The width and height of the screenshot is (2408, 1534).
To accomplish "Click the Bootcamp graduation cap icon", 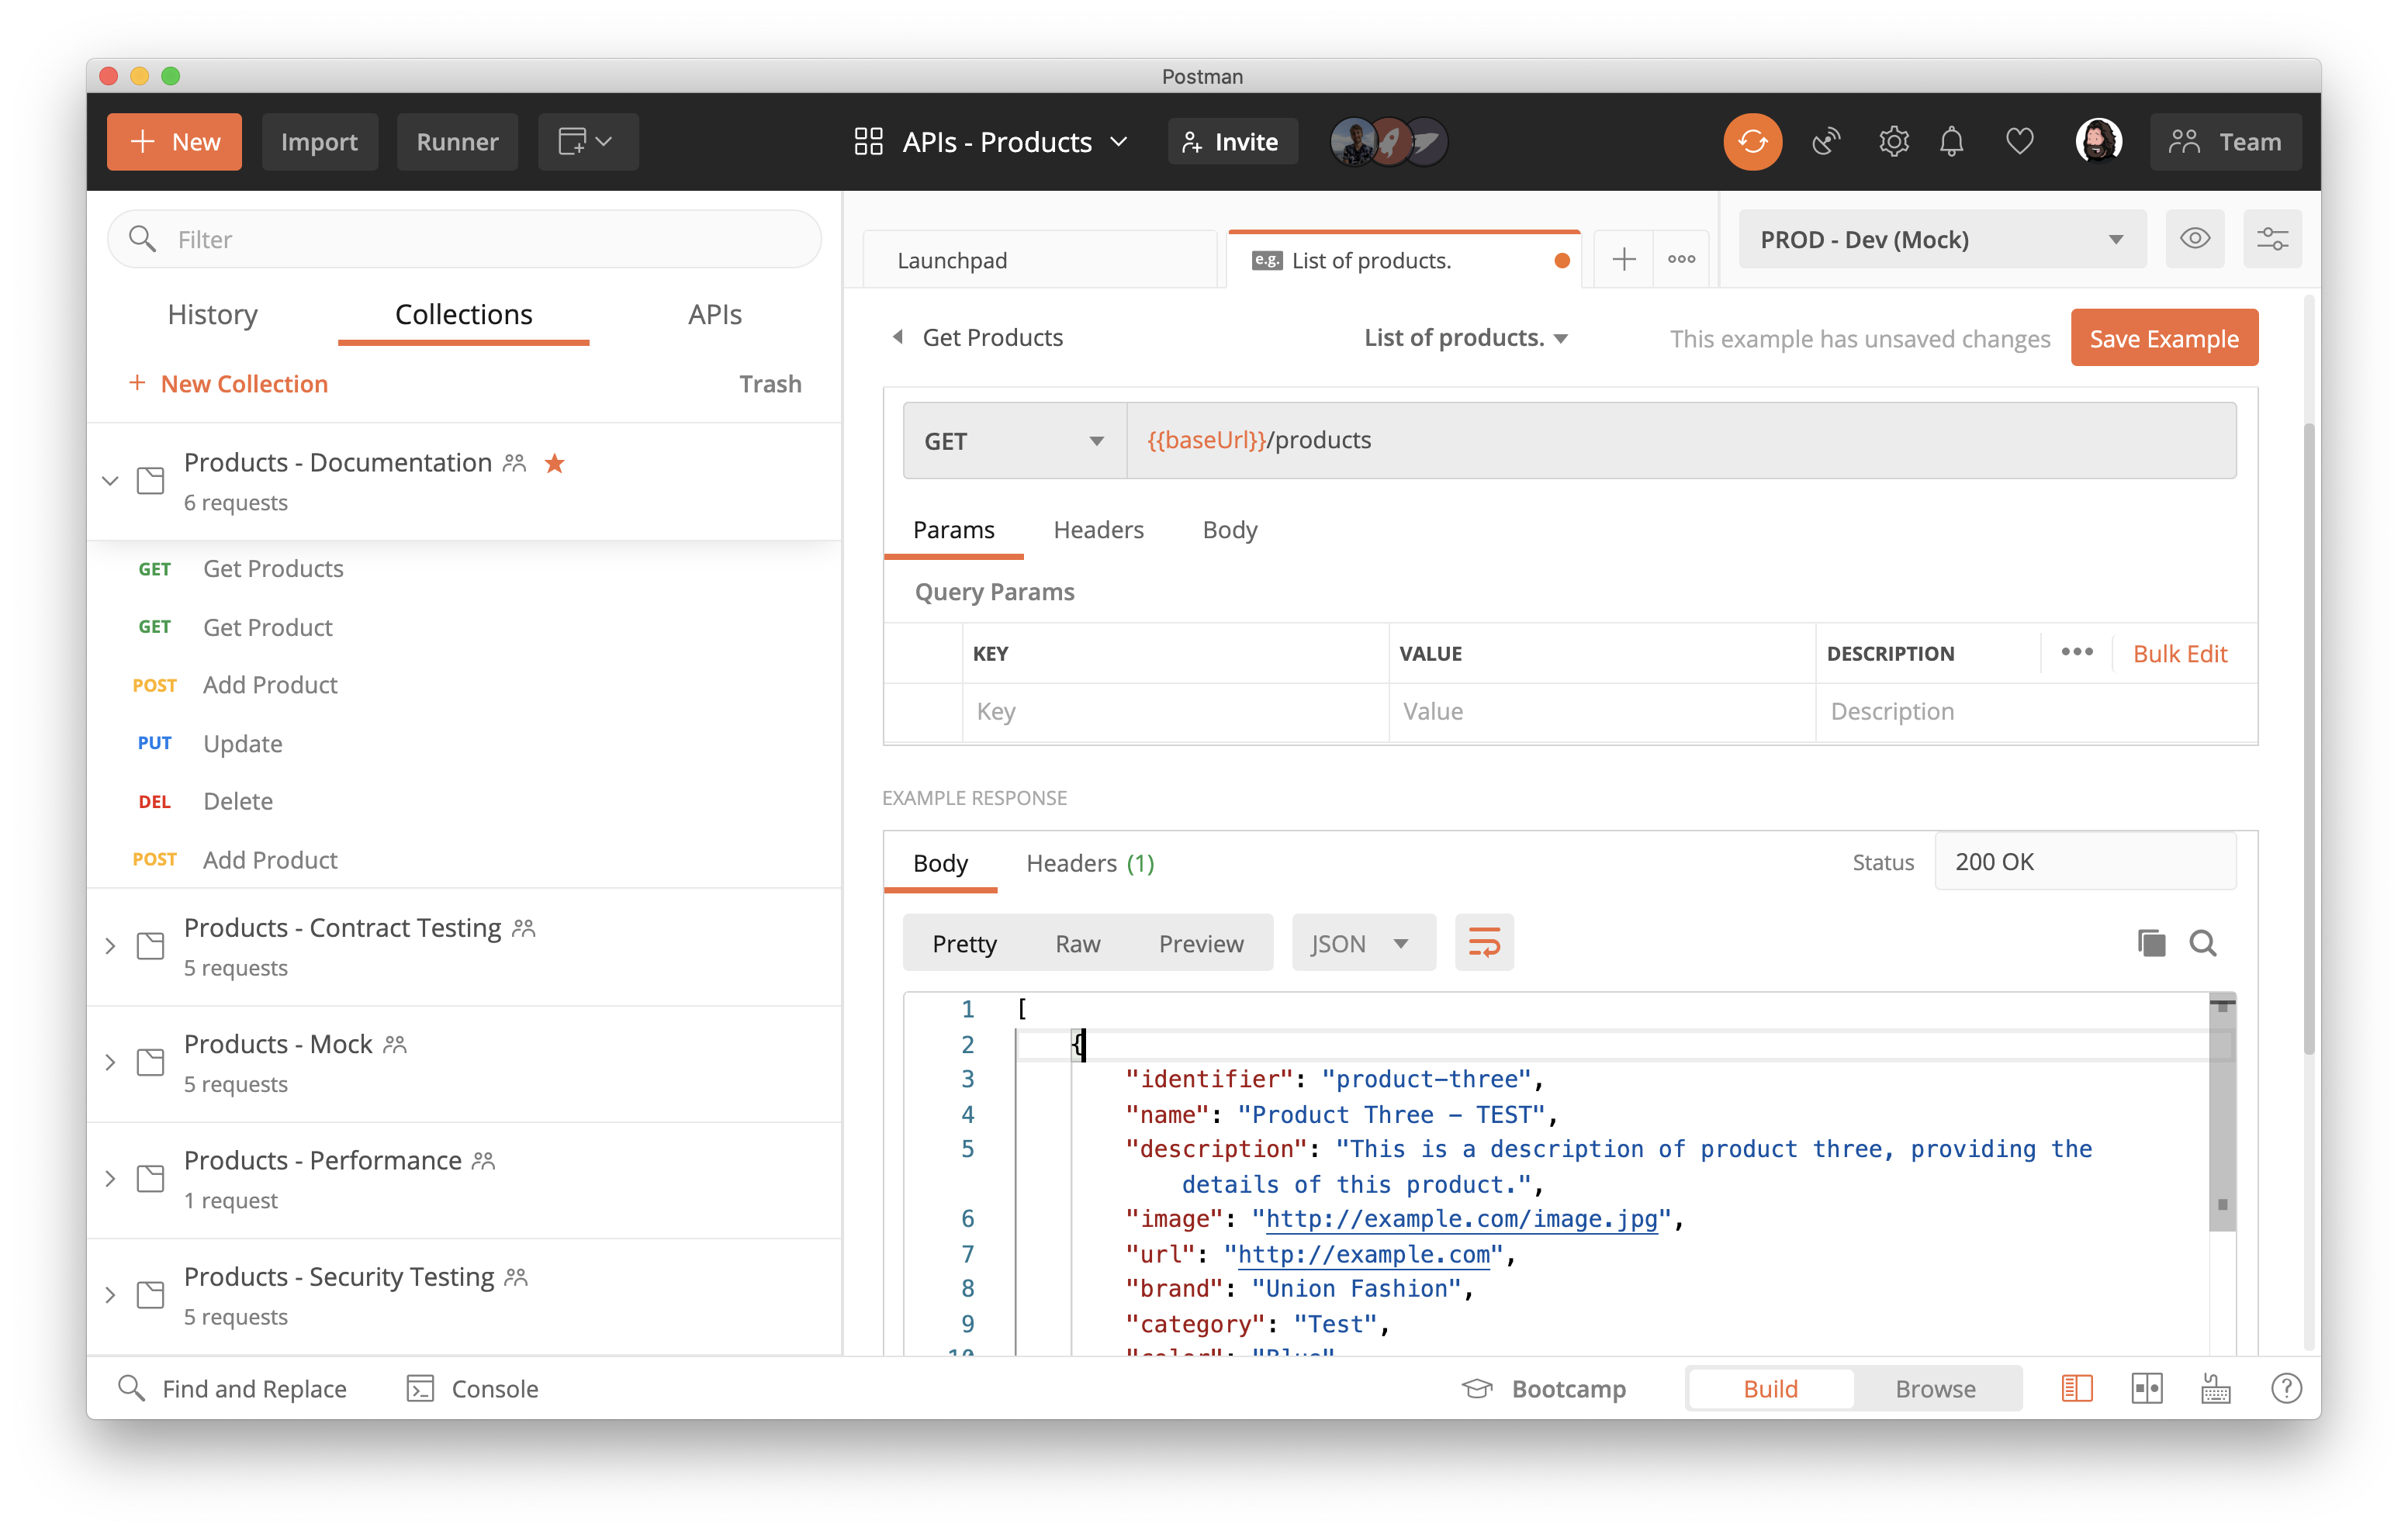I will tap(1477, 1388).
